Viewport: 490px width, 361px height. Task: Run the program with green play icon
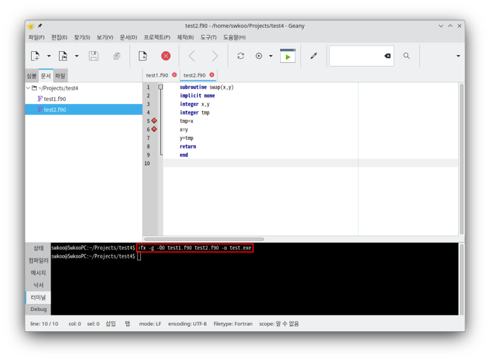(x=288, y=56)
